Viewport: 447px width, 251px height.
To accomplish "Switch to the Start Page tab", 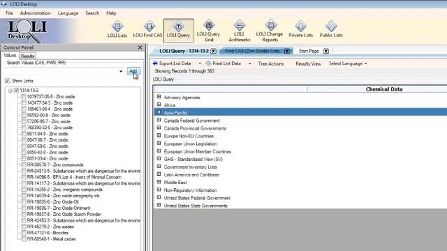I will tap(309, 51).
